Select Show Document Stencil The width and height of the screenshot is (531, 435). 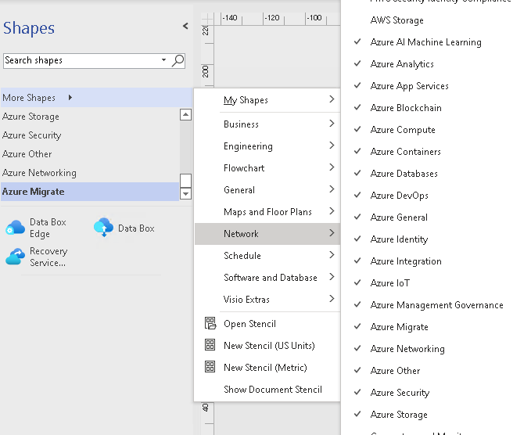(x=267, y=390)
